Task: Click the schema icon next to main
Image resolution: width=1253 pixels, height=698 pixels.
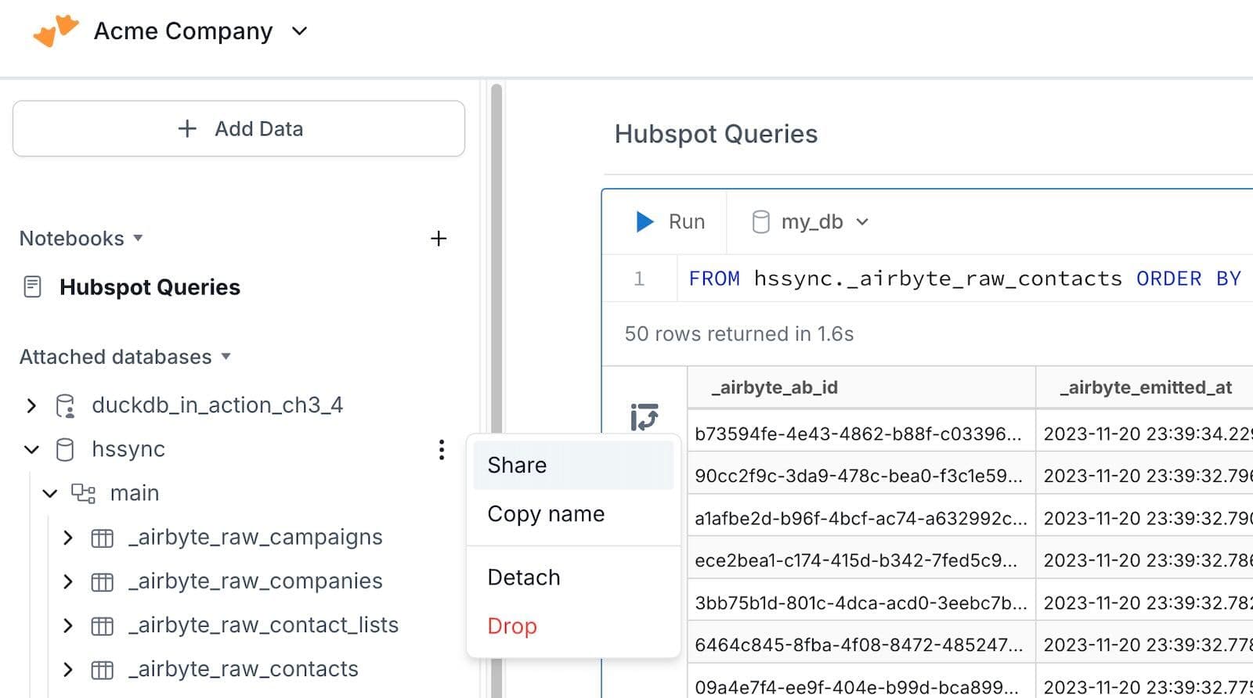Action: tap(83, 493)
